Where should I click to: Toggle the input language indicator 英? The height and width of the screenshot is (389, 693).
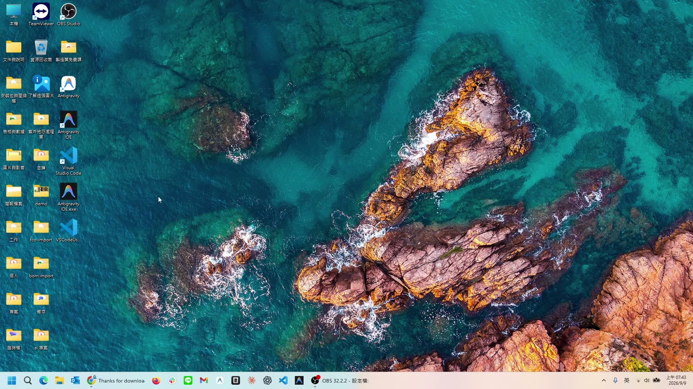coord(627,380)
